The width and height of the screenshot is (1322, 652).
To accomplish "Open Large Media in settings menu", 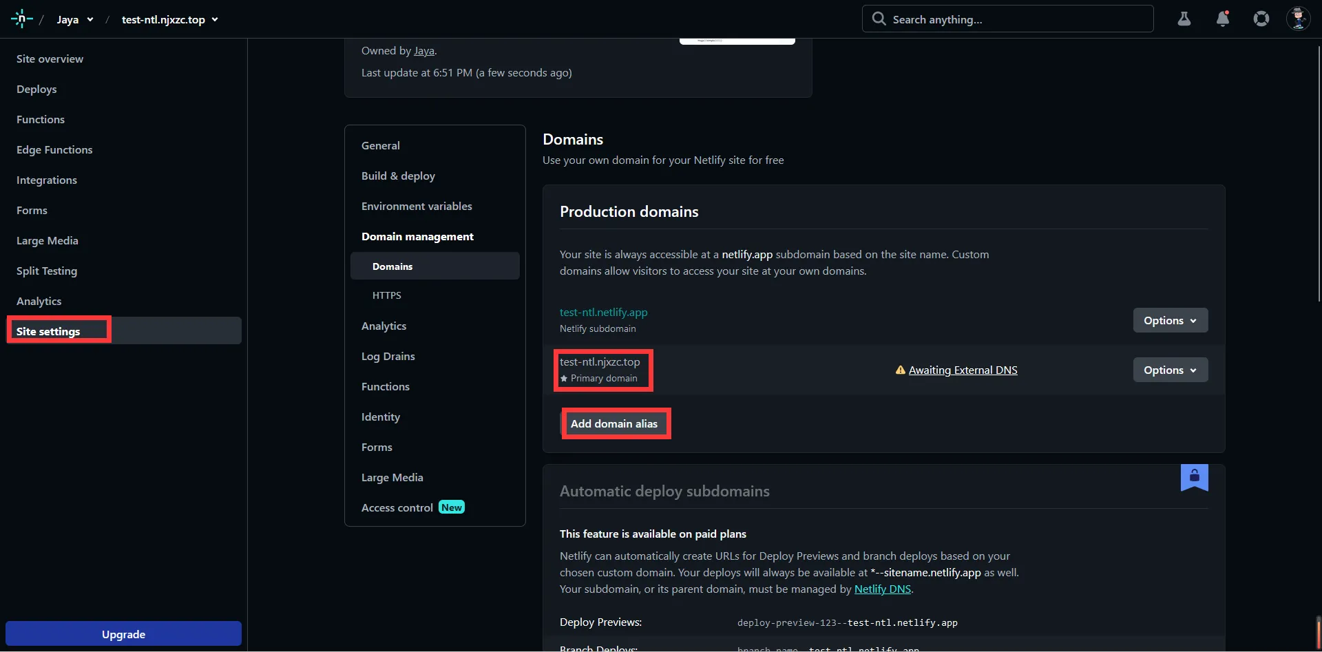I will tap(392, 478).
